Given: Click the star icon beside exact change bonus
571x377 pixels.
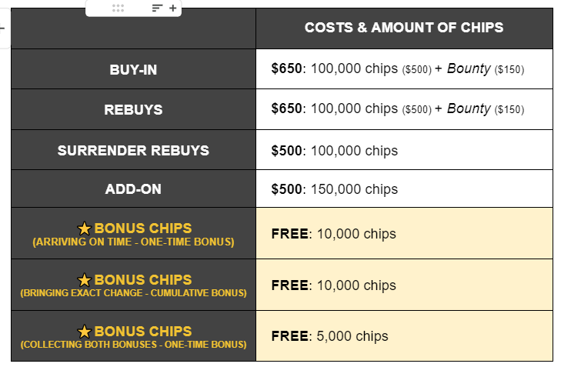Looking at the screenshot, I should 84,280.
